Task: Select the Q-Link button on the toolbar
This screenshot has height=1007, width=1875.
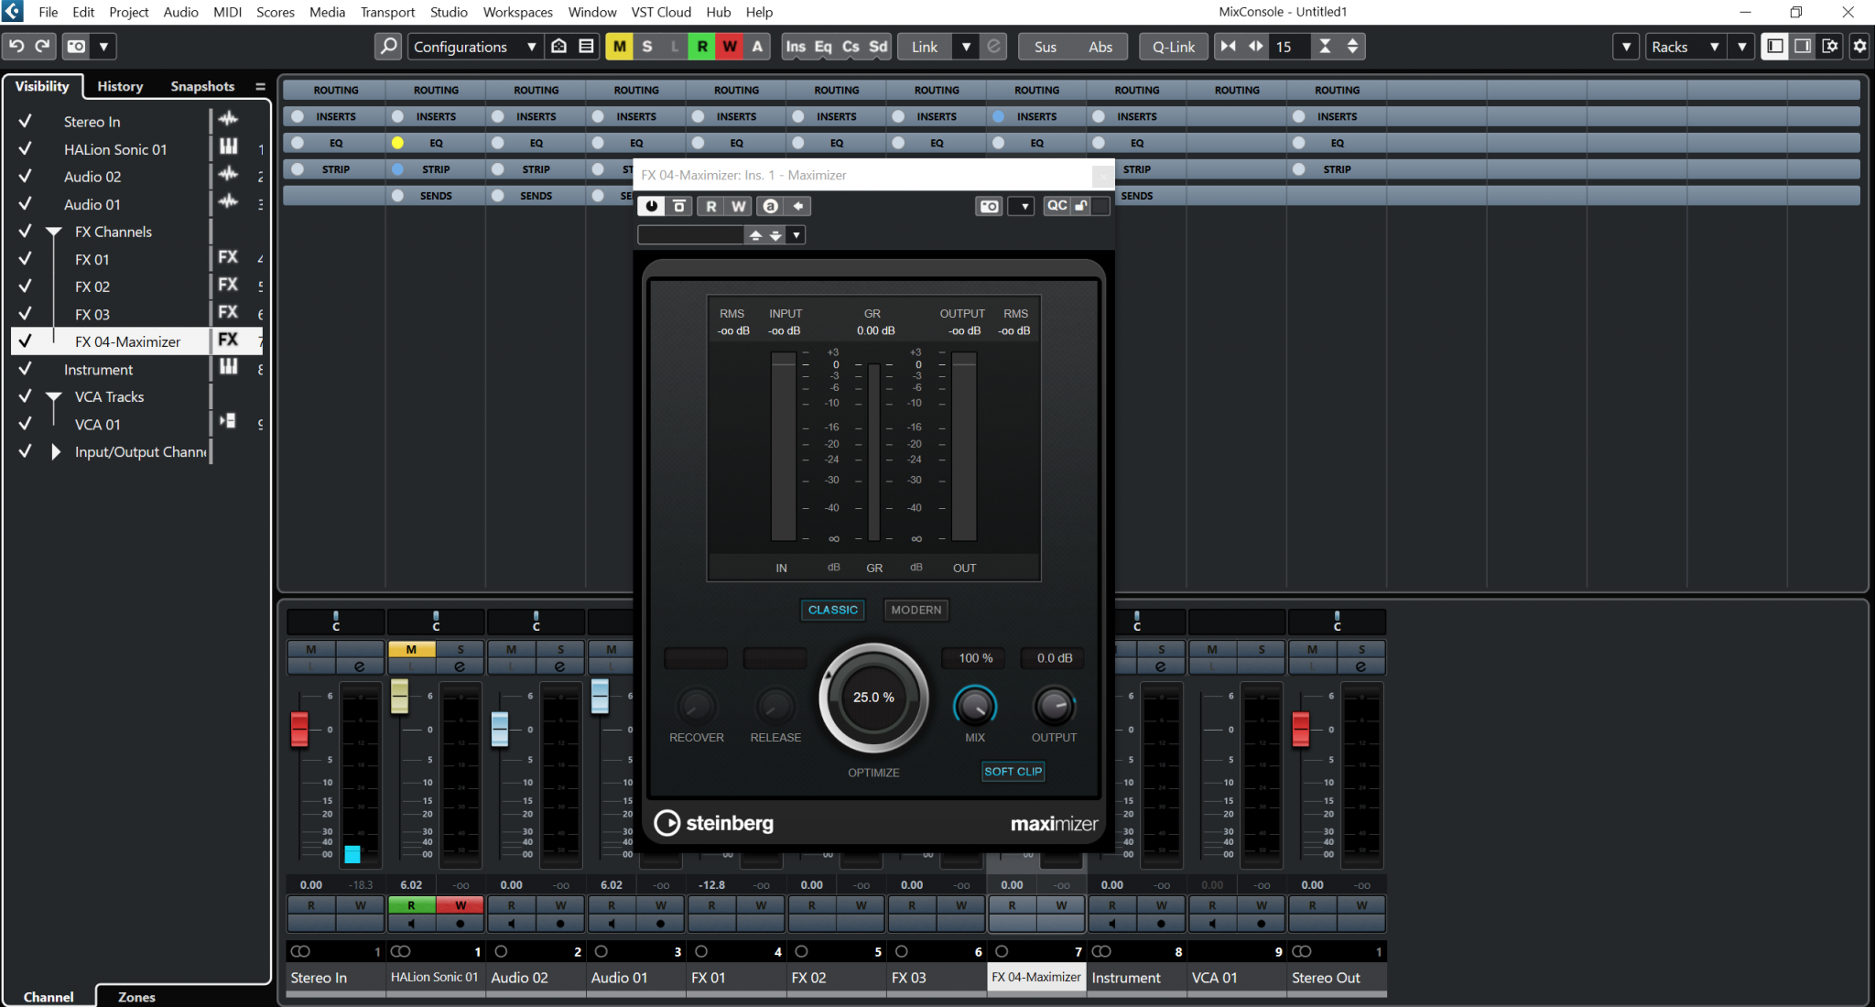Action: 1173,46
